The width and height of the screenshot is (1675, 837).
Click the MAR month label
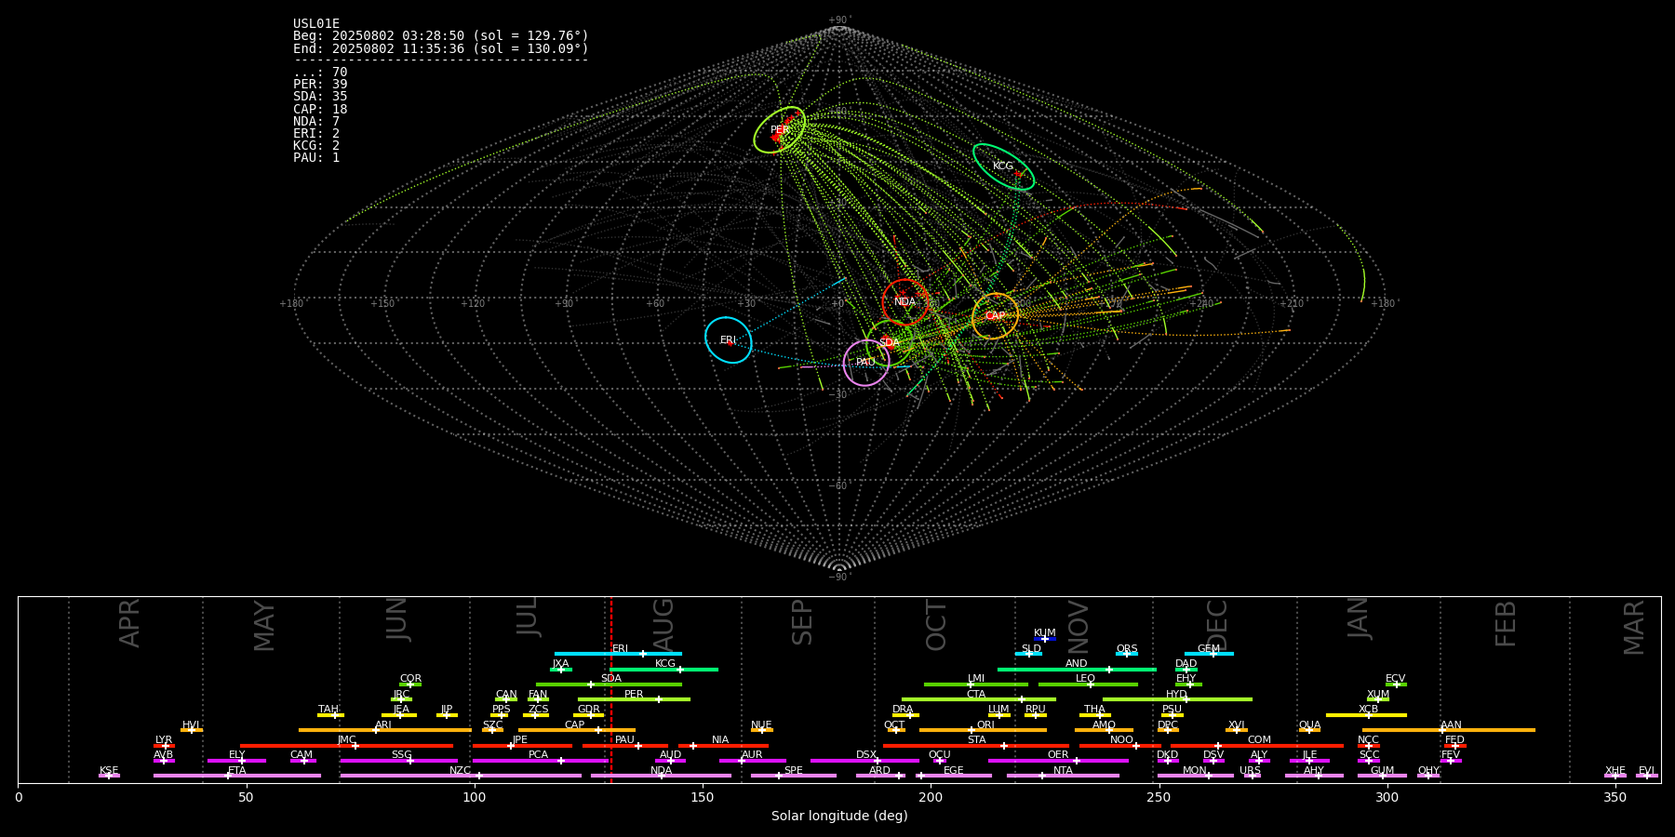click(x=1634, y=628)
